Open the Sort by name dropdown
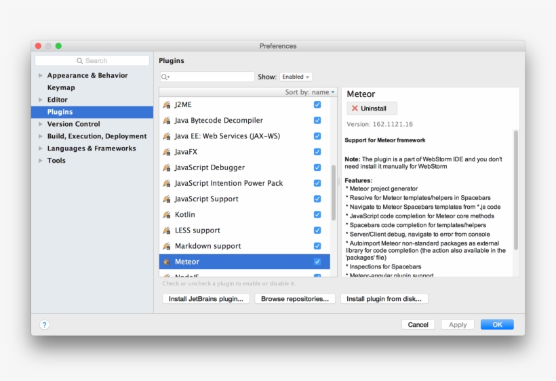Viewport: 556px width, 381px height. point(310,92)
